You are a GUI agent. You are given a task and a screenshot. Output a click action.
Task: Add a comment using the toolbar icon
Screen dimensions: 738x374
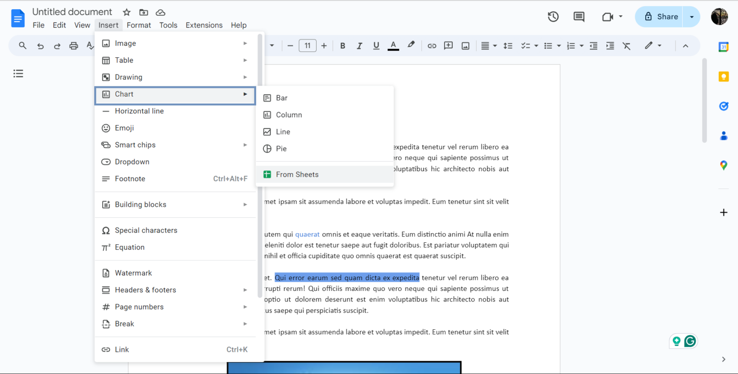[x=448, y=46]
